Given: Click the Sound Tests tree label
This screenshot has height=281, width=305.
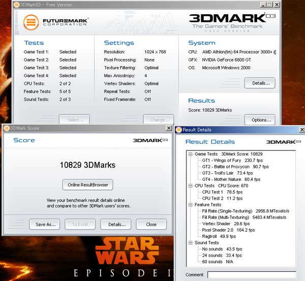Looking at the screenshot, I should (207, 243).
